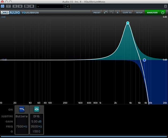Toggle the low-pass band on/off icon
168x138 pixels.
tap(22, 109)
